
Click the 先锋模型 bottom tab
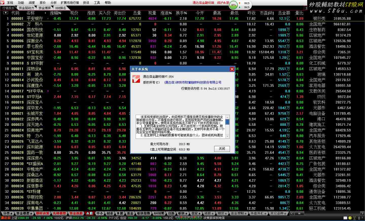[59, 213]
